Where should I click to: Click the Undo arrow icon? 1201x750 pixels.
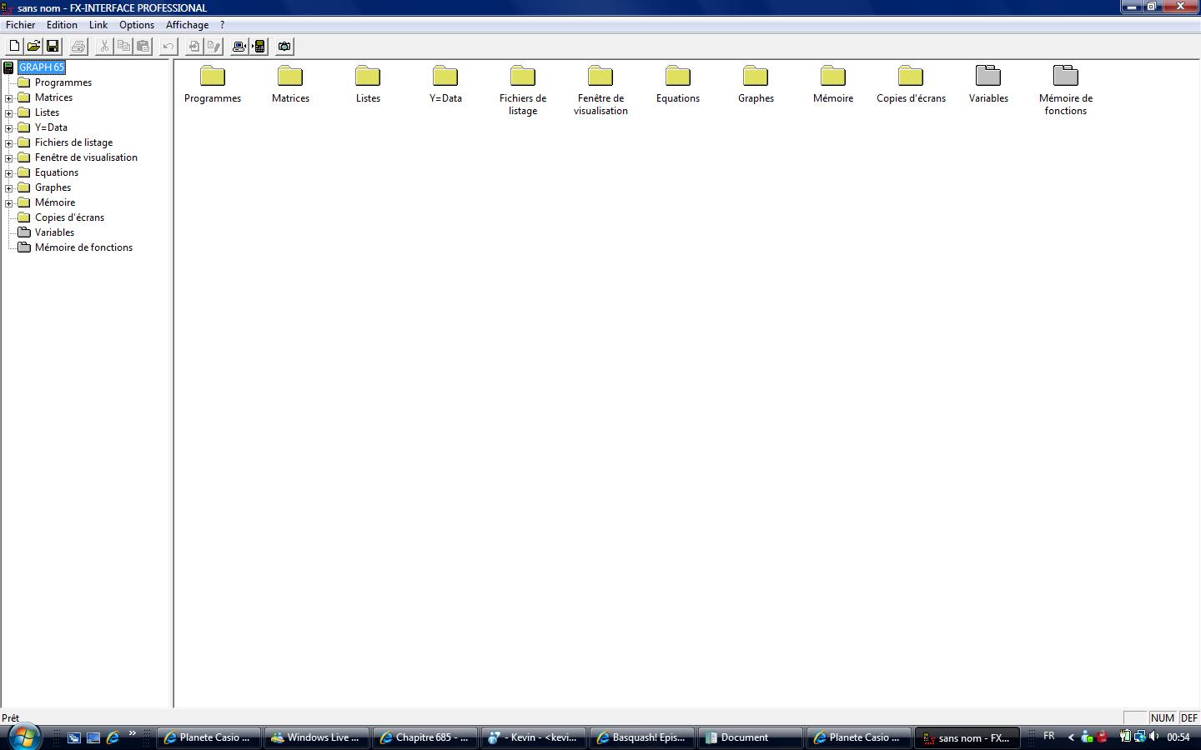point(168,47)
